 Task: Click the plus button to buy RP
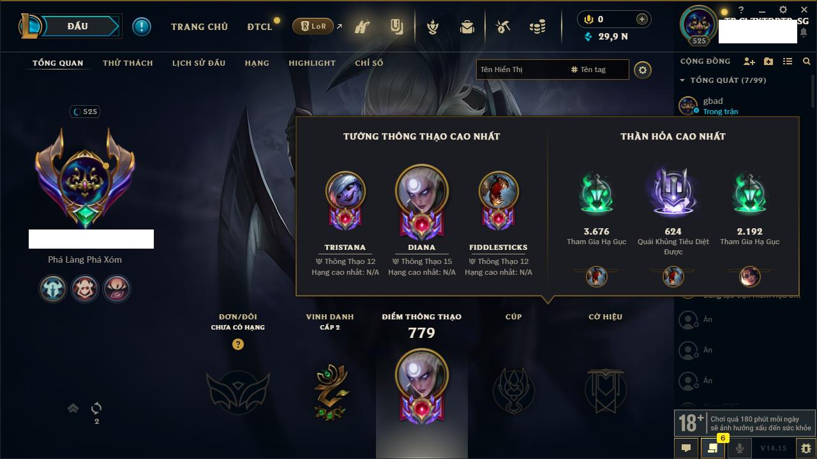click(x=641, y=19)
